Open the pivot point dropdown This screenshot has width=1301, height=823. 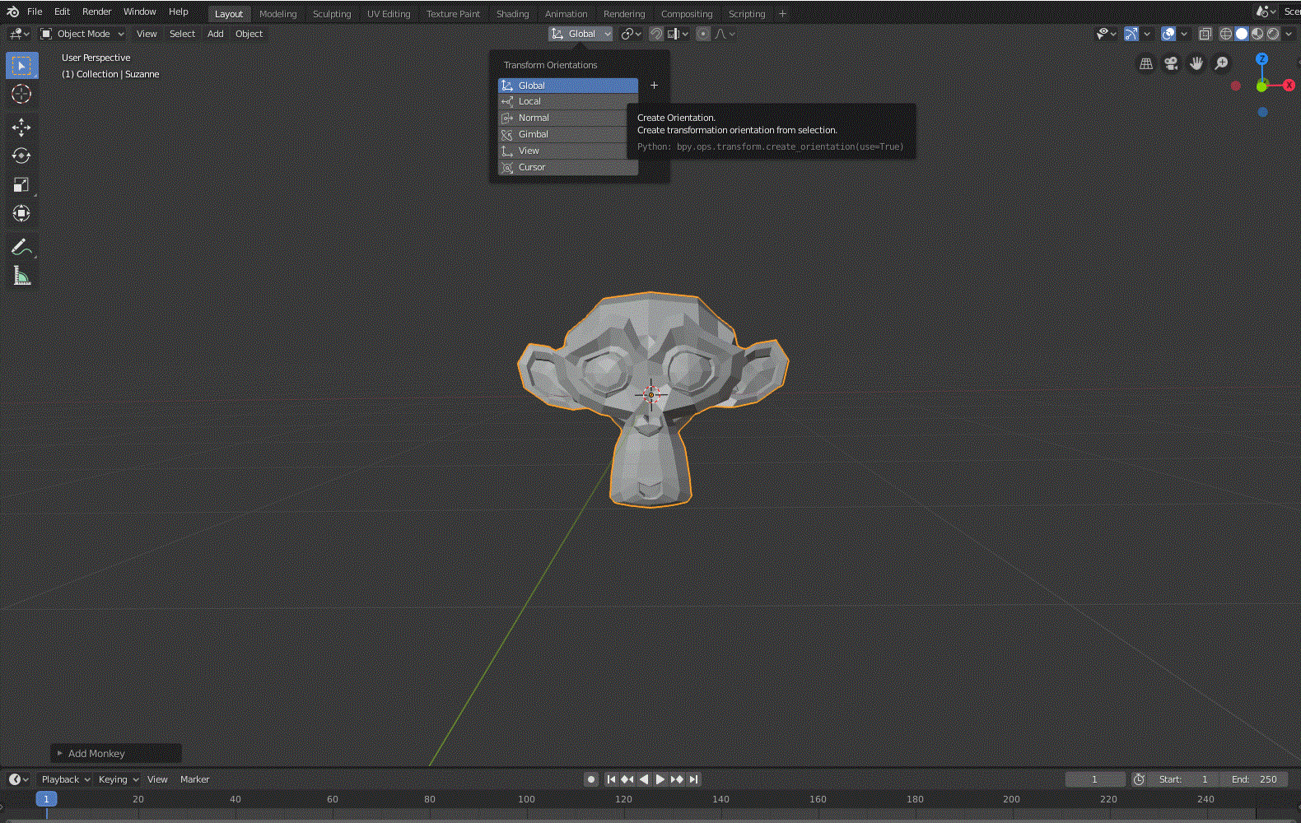tap(632, 34)
